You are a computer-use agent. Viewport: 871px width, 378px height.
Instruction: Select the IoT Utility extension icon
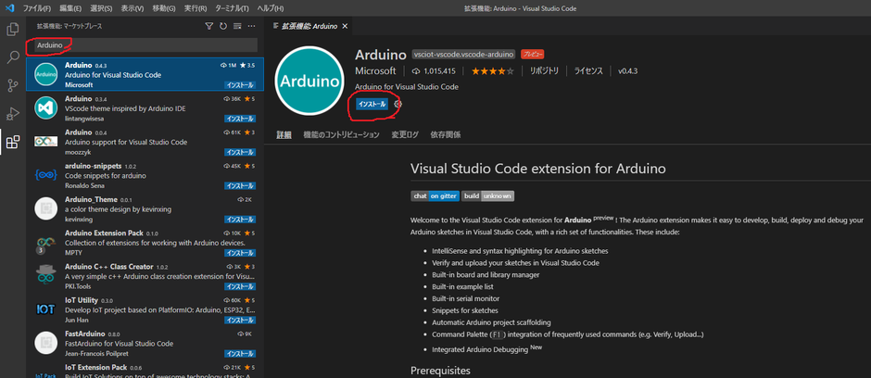45,309
